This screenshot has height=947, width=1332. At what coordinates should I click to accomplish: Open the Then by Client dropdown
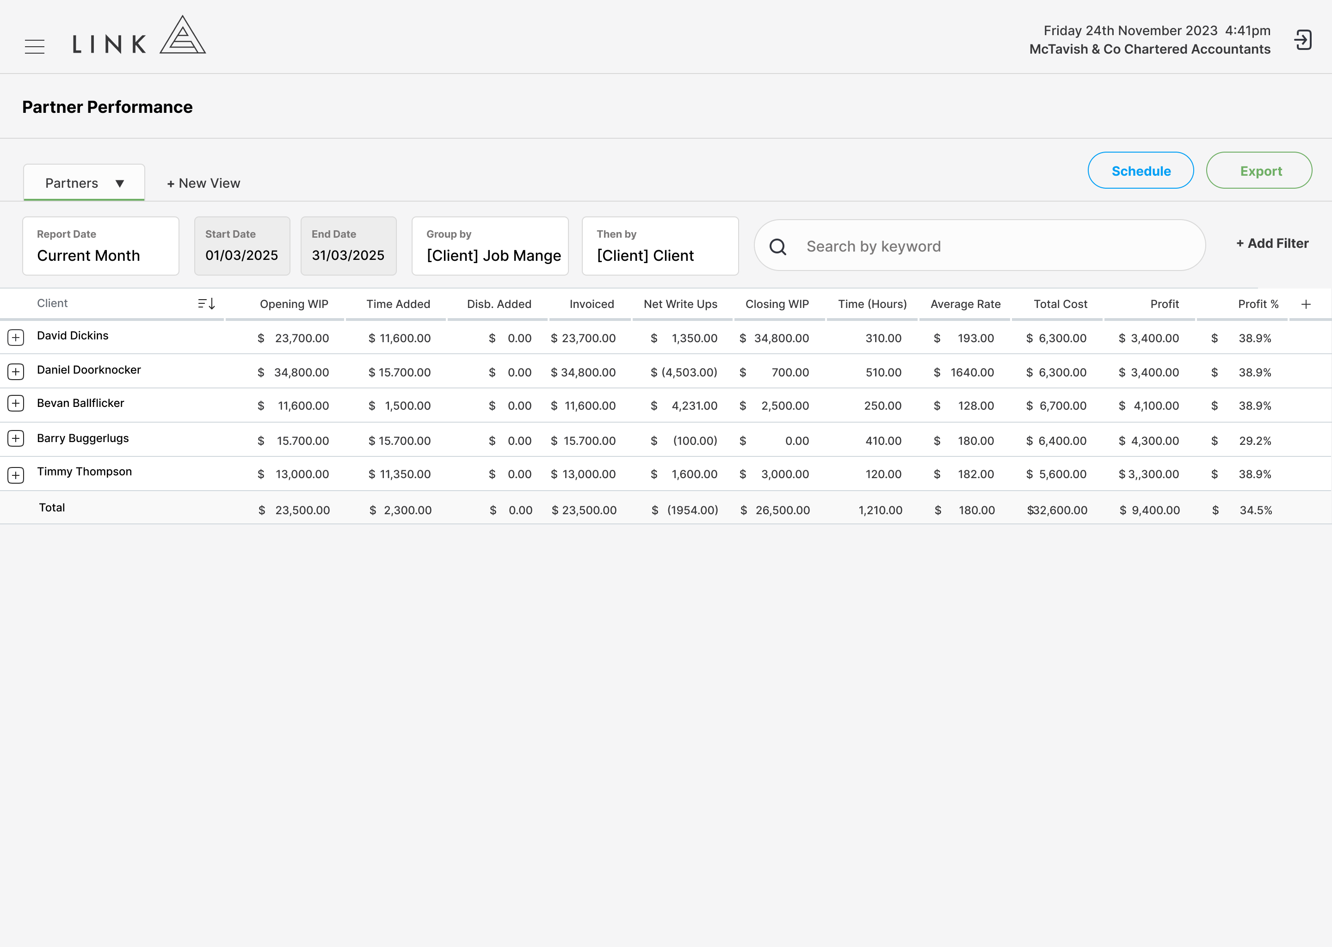click(x=660, y=246)
